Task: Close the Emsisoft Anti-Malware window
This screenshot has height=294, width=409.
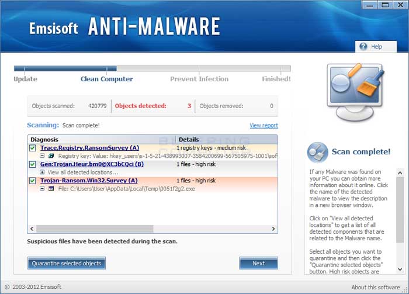Action: (400, 5)
